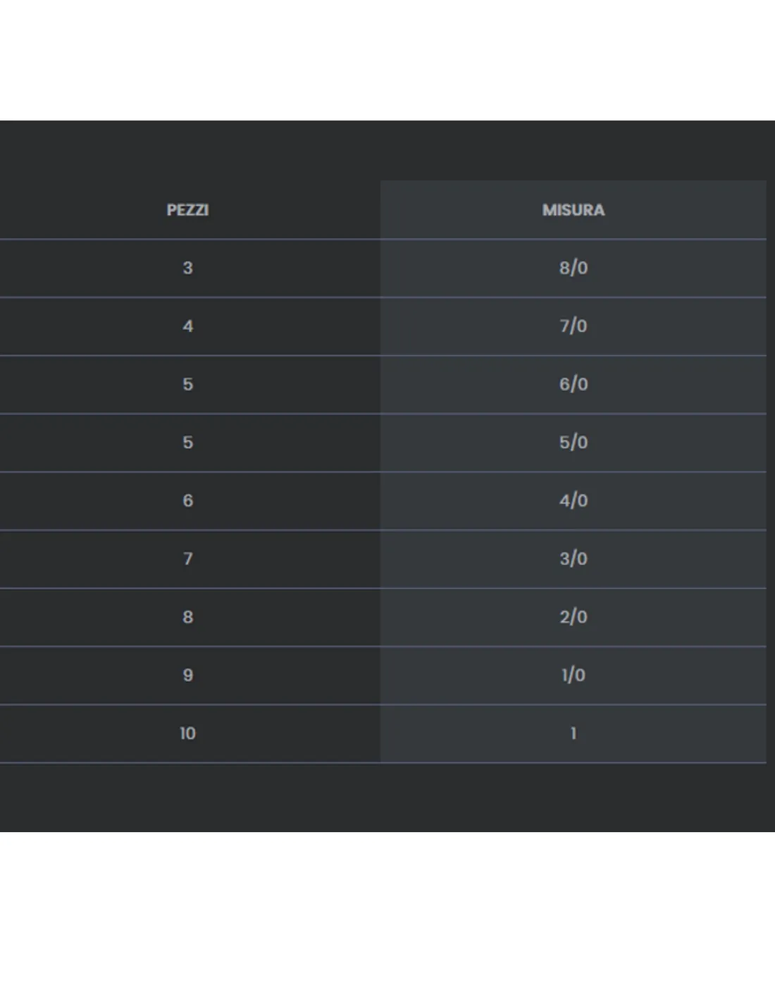Click the size 1 cell in the last row
Viewport: 775px width, 1002px height.
click(x=573, y=734)
